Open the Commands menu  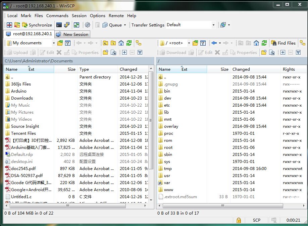(57, 16)
